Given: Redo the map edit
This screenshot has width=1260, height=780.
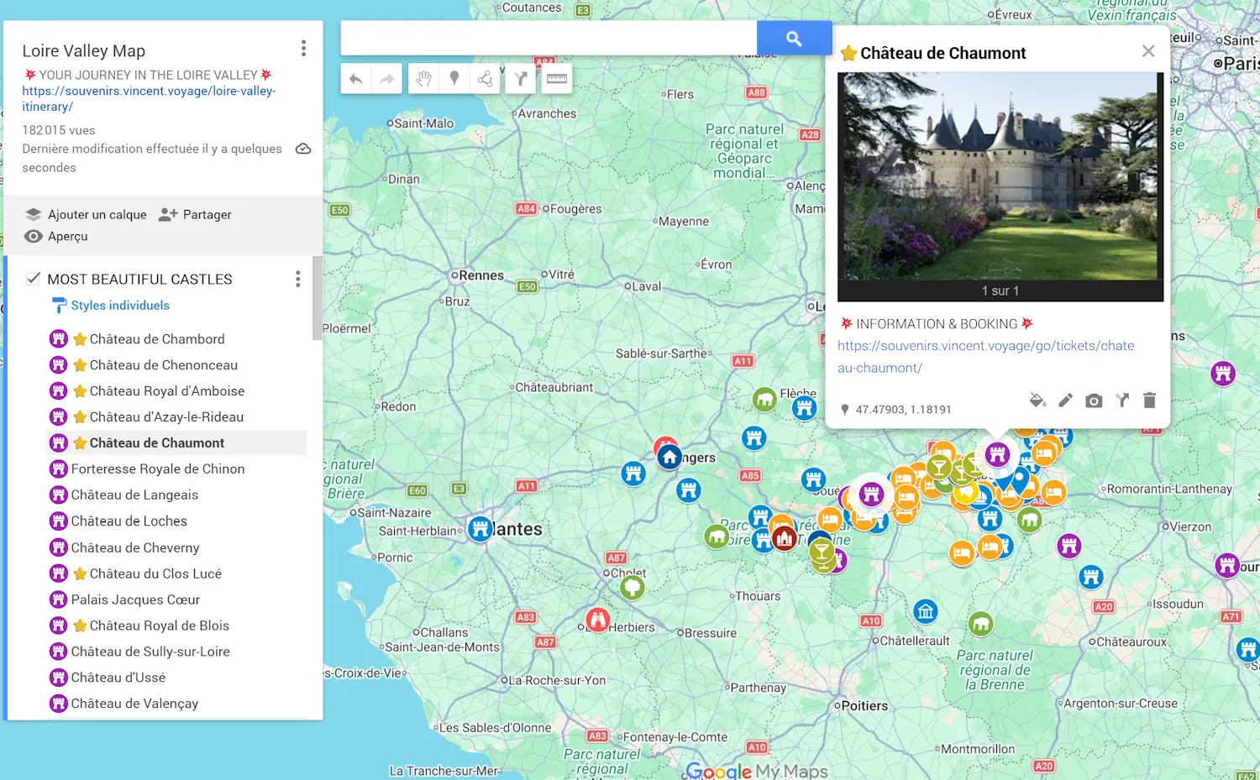Looking at the screenshot, I should 386,78.
